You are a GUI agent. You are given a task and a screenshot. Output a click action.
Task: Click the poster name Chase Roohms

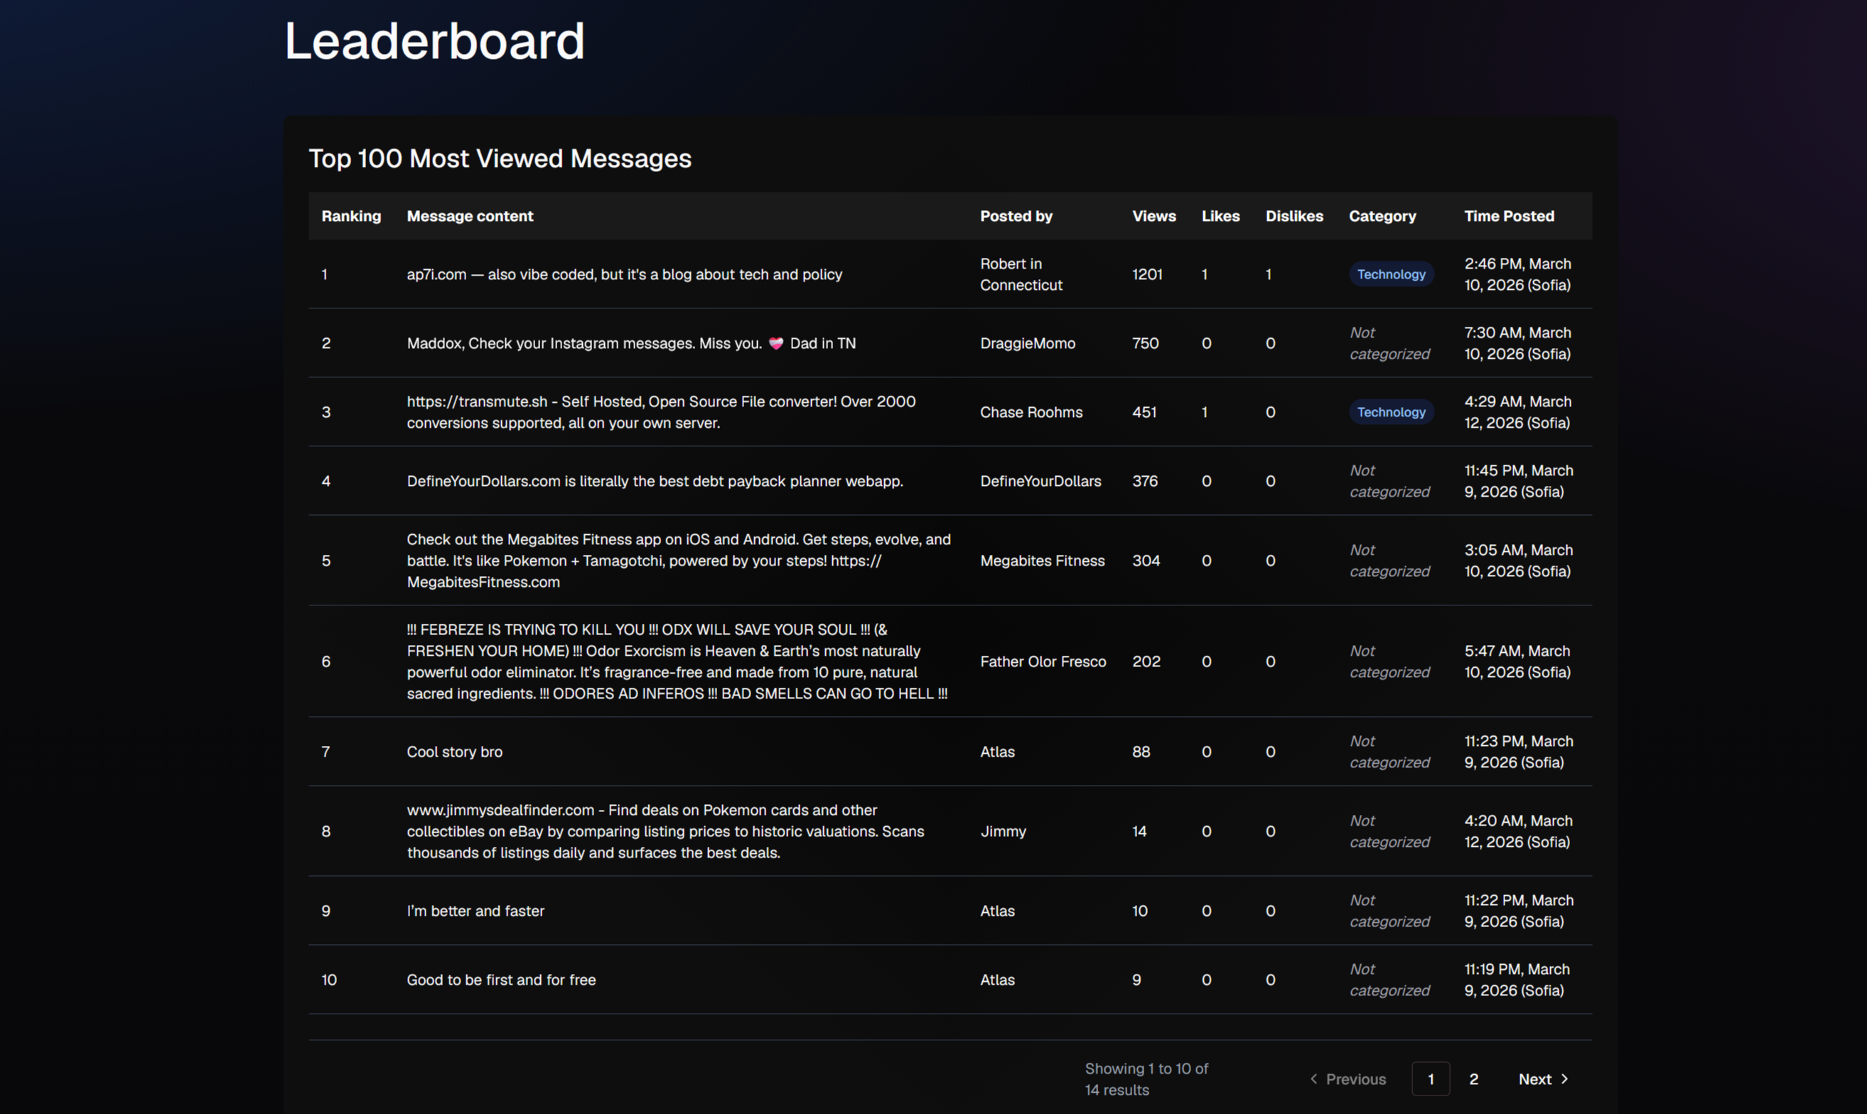pyautogui.click(x=1031, y=412)
